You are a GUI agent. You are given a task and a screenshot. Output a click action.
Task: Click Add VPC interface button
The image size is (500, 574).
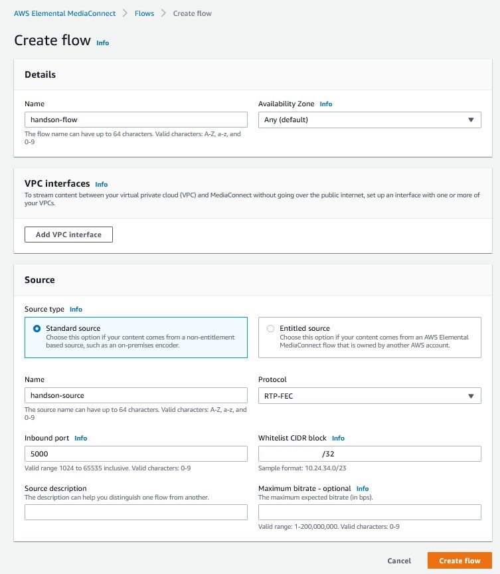68,235
